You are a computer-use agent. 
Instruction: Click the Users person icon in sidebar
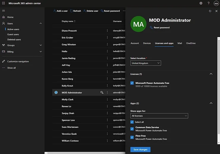4,23
